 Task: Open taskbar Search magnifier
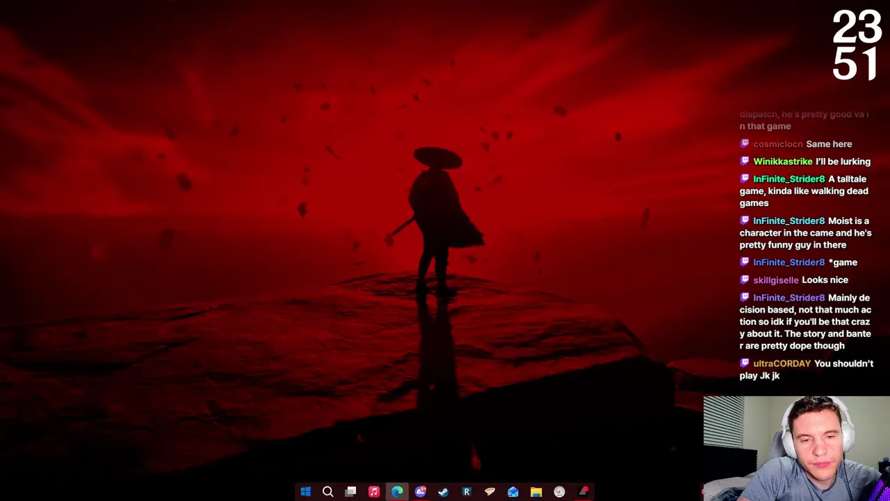328,492
